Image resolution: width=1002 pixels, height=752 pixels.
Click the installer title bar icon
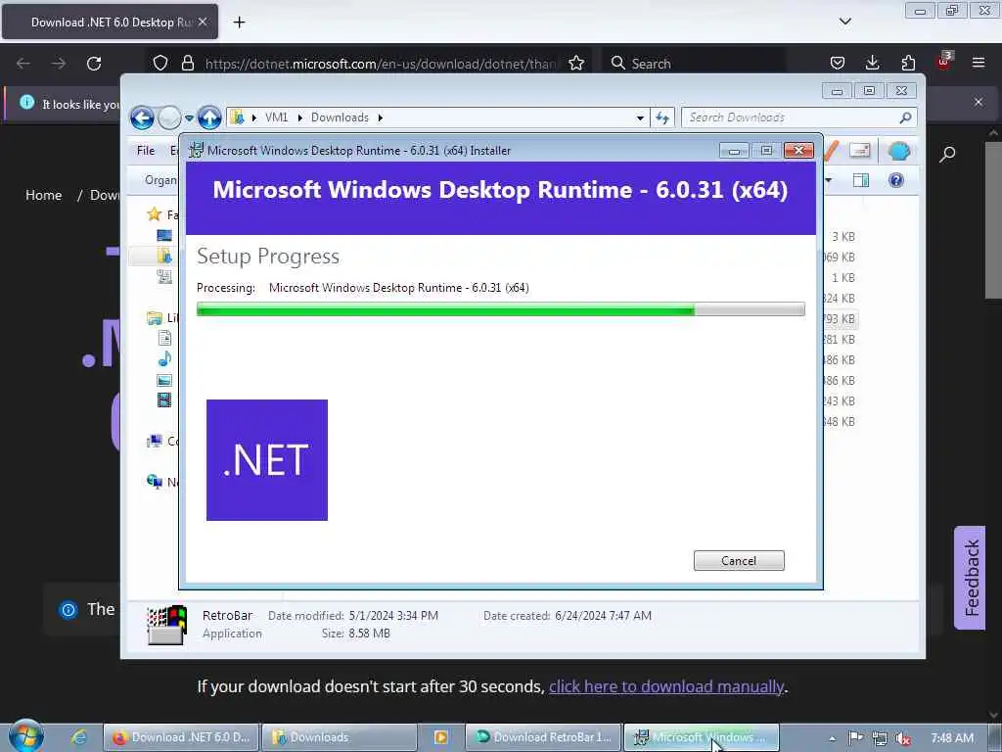coord(196,150)
